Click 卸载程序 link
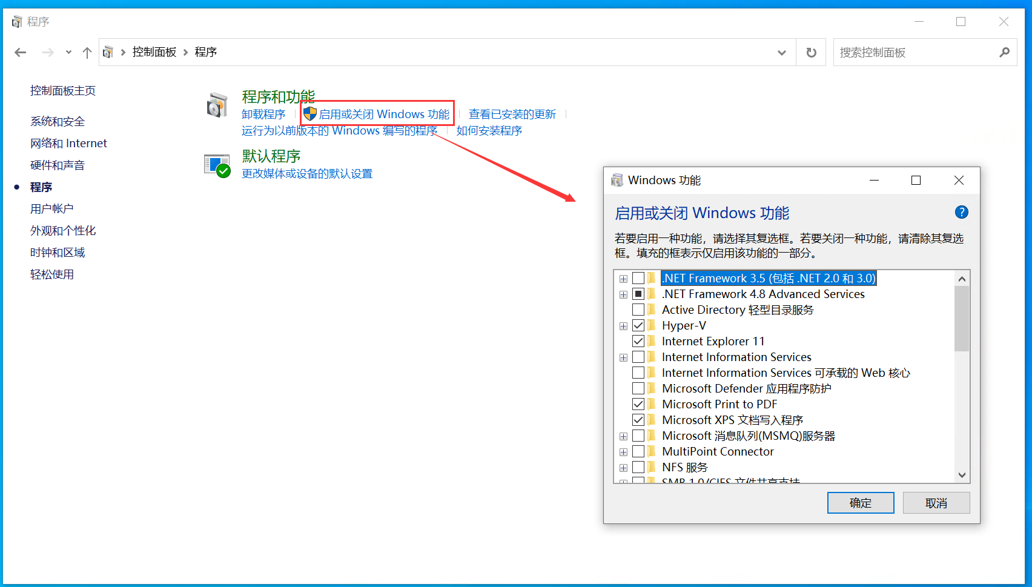The image size is (1032, 587). click(x=263, y=114)
